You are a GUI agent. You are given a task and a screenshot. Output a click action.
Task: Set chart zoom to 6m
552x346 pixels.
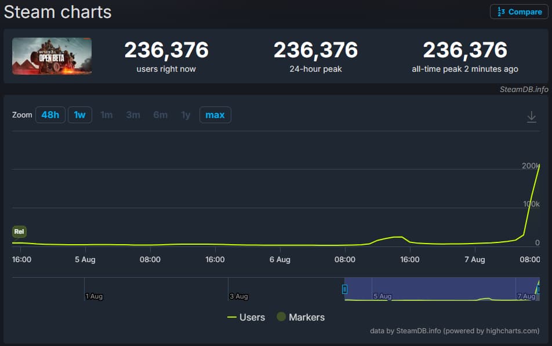[160, 115]
